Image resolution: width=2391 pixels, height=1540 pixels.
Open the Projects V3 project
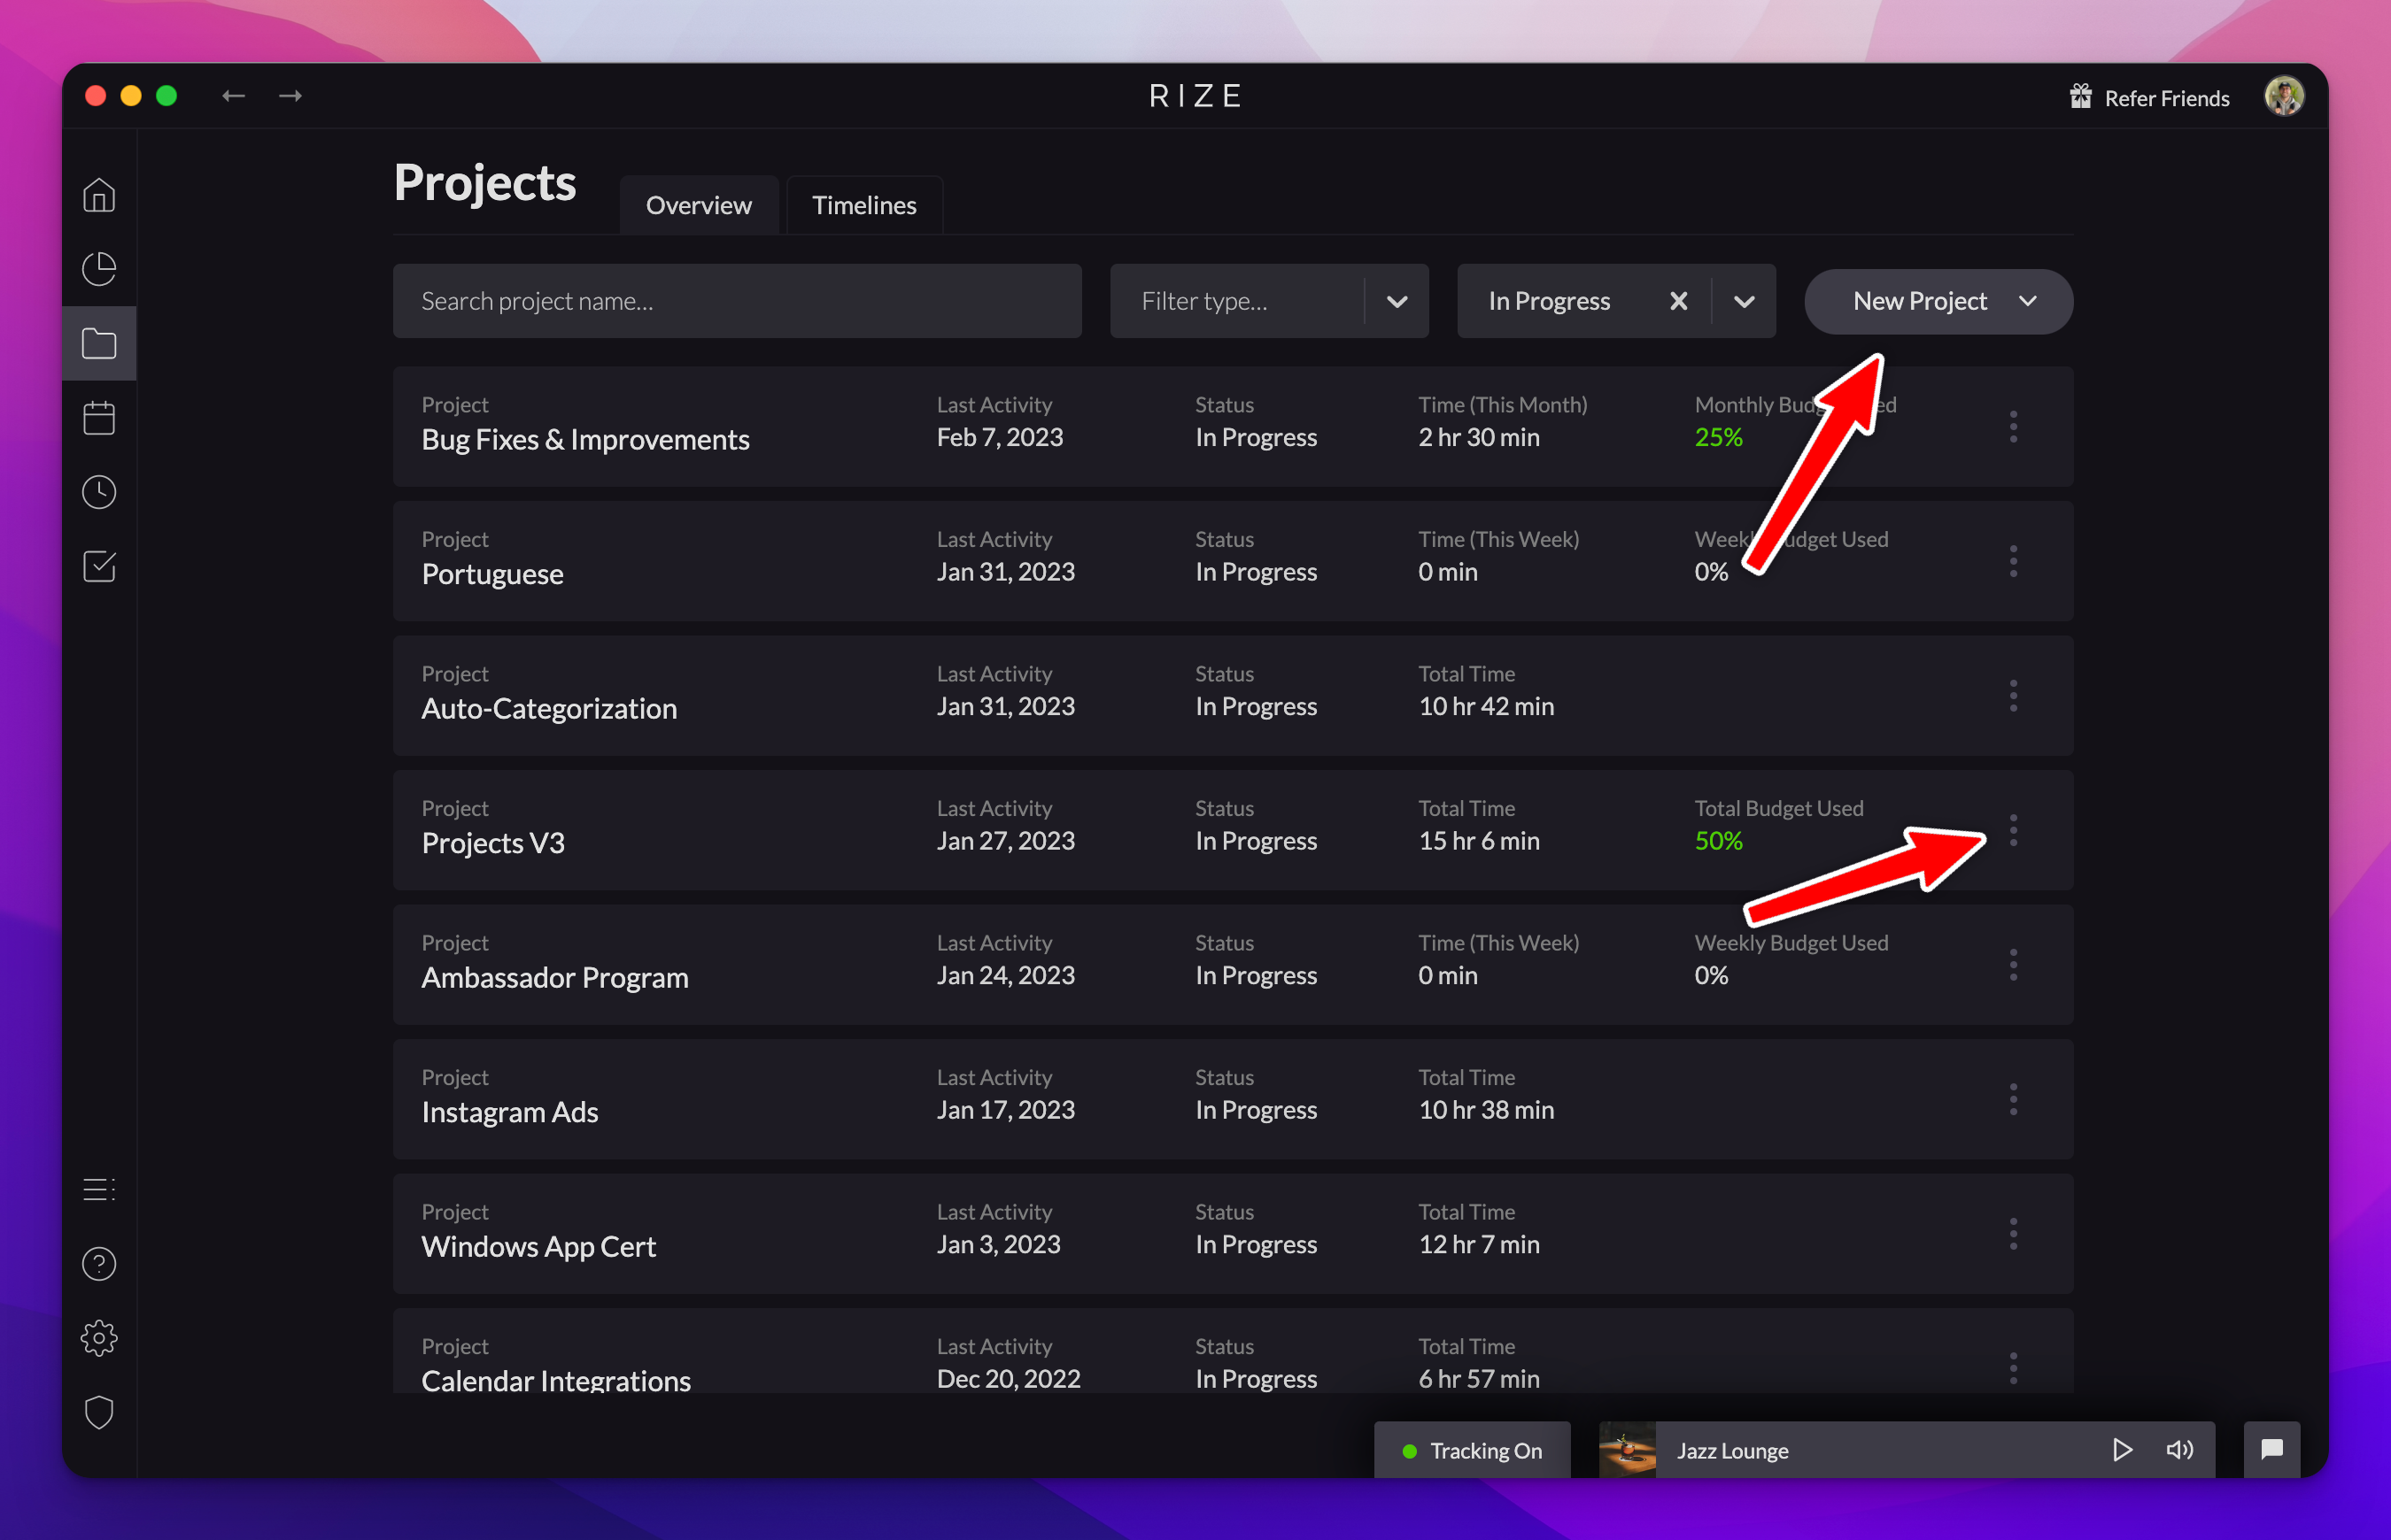point(493,843)
